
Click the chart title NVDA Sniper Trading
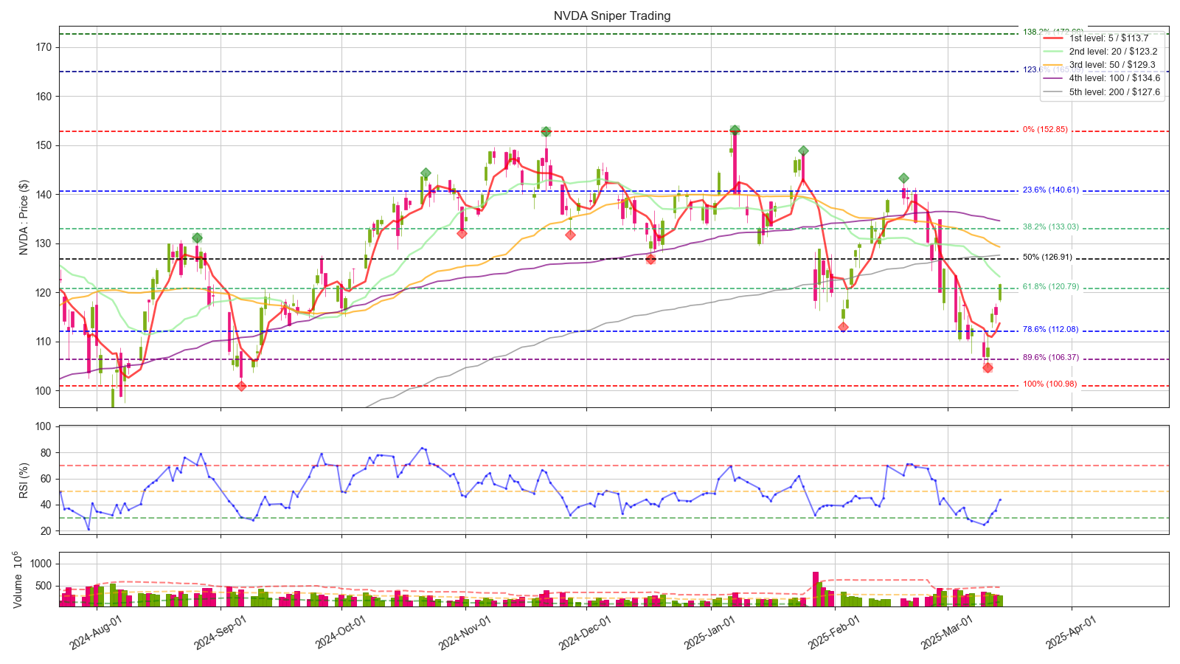[612, 15]
